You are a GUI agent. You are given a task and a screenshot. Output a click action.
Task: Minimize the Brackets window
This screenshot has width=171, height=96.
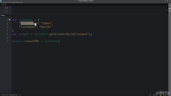[x=165, y=1]
